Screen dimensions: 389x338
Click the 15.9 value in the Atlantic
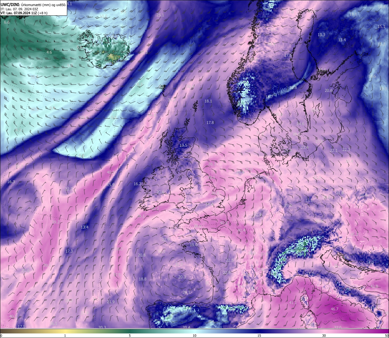click(110, 185)
